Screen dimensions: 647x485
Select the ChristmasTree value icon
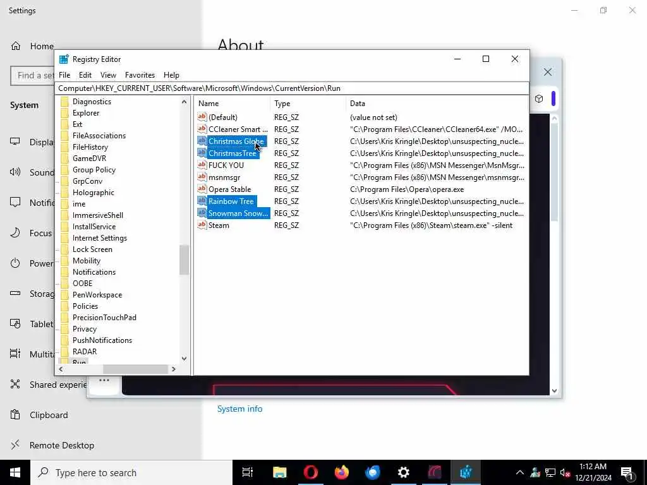click(x=202, y=153)
